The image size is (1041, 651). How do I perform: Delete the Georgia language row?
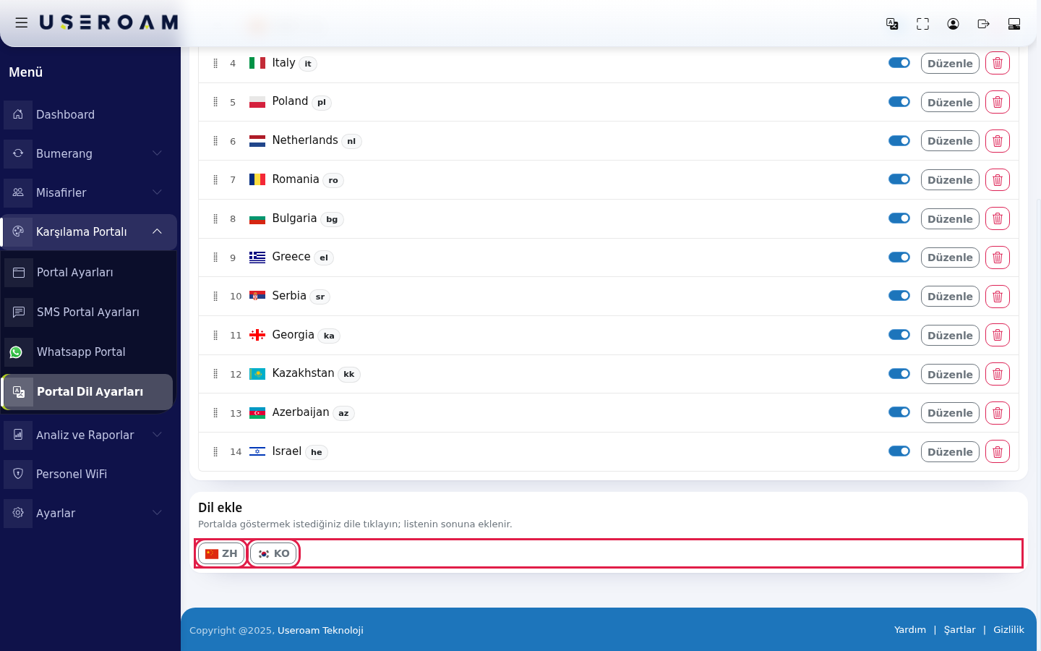tap(998, 335)
